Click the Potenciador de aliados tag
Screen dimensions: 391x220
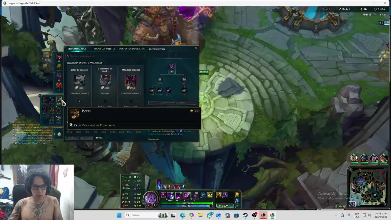coord(131,93)
